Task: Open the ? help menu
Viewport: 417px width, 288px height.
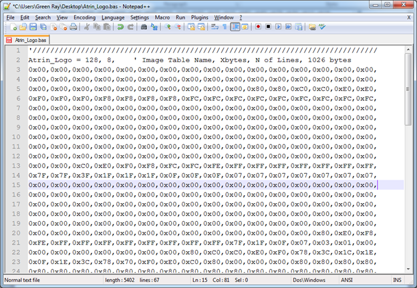Action: [241, 17]
